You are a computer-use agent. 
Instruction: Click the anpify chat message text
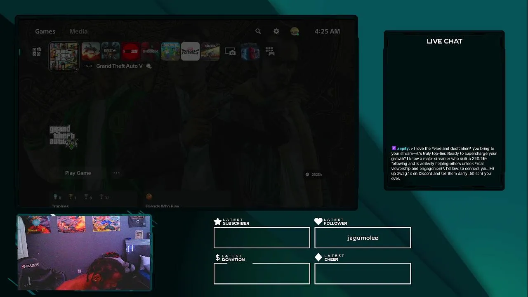(444, 163)
